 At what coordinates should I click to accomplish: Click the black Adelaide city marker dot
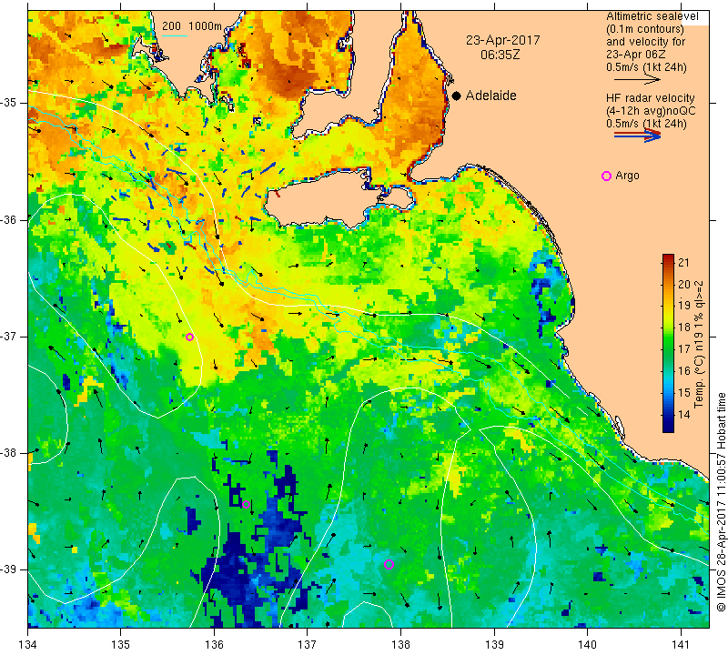(457, 96)
